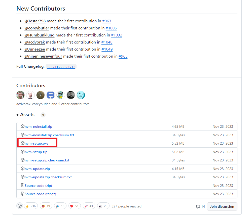Open pull request #1005
This screenshot has width=251, height=216.
coord(111,28)
